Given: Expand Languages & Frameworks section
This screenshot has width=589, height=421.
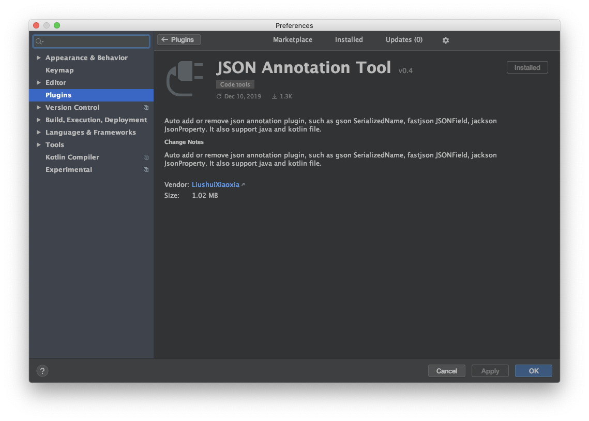Looking at the screenshot, I should point(38,132).
